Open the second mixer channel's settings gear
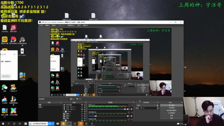224x126 pixels. pos(131,116)
